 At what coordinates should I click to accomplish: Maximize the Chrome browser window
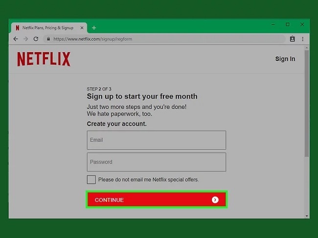(x=288, y=24)
